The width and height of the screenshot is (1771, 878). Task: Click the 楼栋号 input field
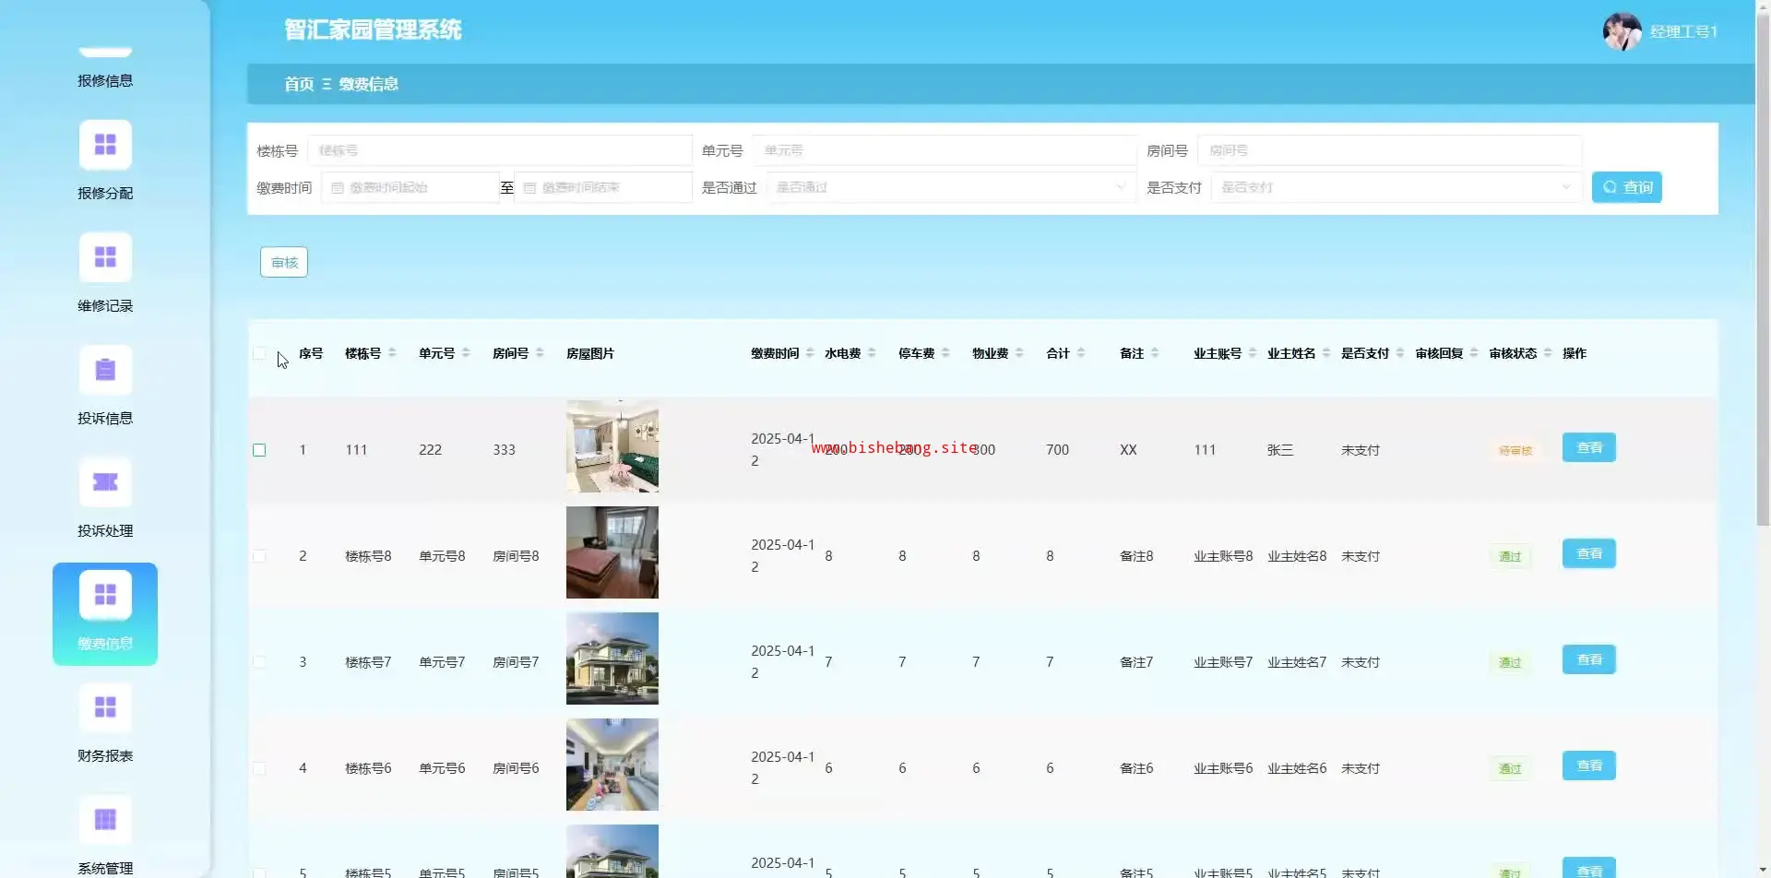pyautogui.click(x=499, y=150)
